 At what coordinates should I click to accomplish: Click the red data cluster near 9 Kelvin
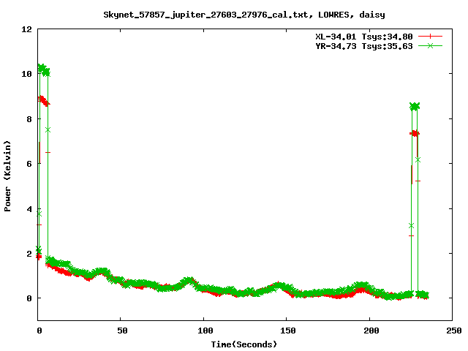coord(44,101)
